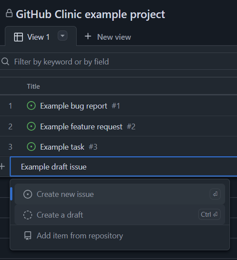The image size is (237, 260).
Task: Open the Example bug report issue
Action: [x=74, y=106]
